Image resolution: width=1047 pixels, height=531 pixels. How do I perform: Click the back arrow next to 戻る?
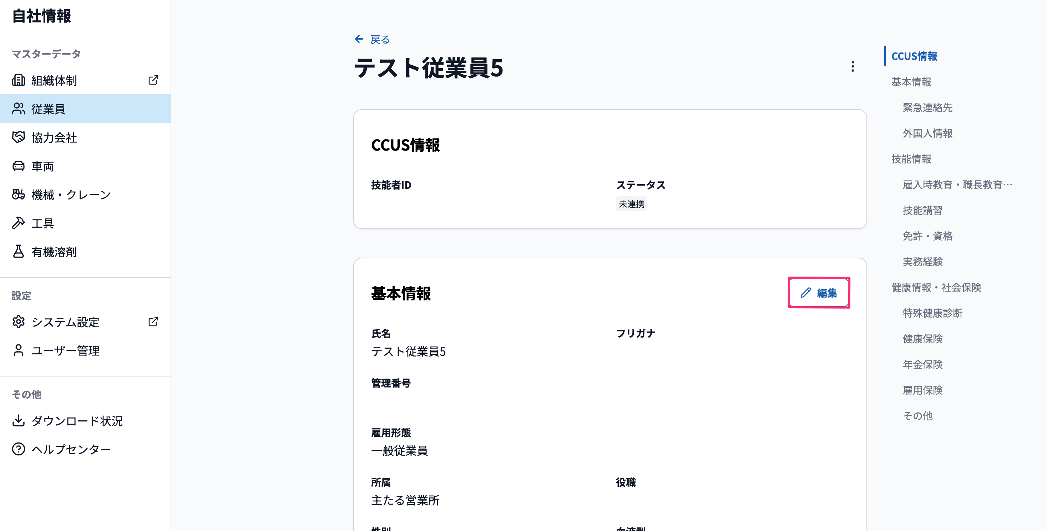[359, 39]
